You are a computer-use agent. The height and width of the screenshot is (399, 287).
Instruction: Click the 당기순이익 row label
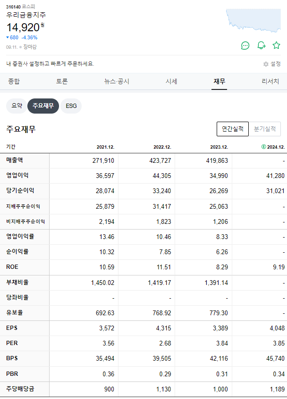coord(20,191)
